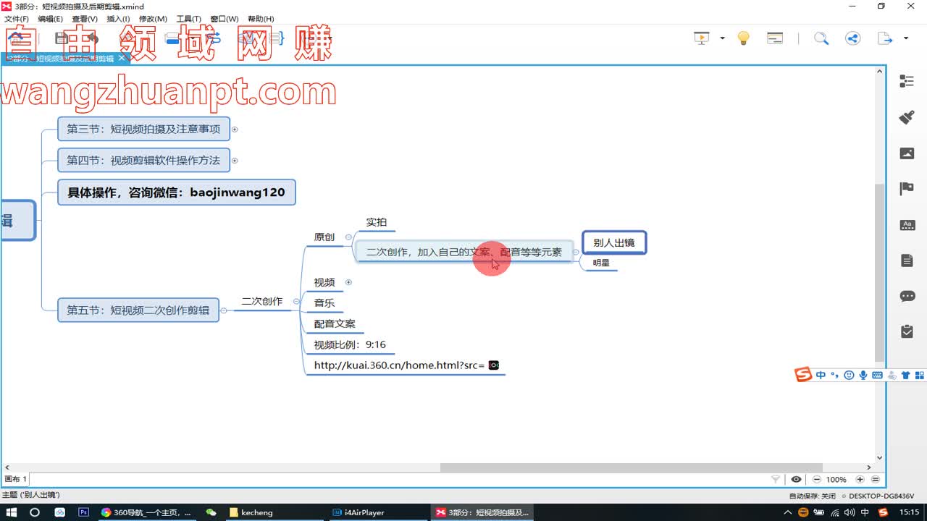Open the Comments speech bubble panel
Screen dimensions: 927x521
click(907, 296)
